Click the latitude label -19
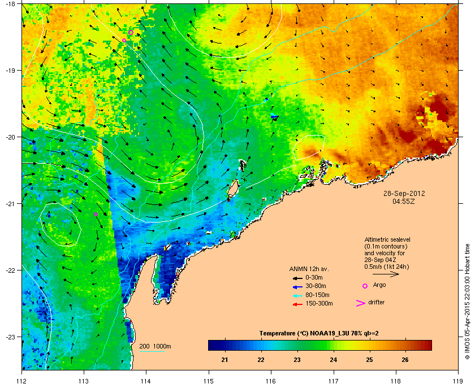 [10, 70]
